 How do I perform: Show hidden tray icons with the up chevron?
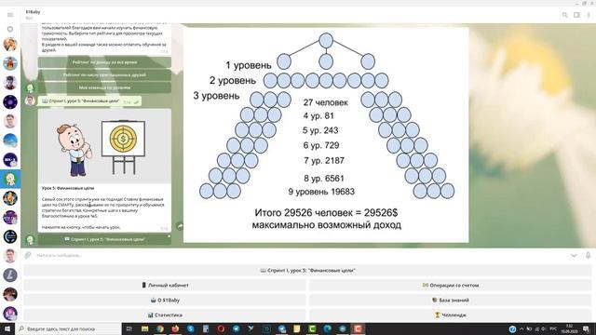click(521, 328)
